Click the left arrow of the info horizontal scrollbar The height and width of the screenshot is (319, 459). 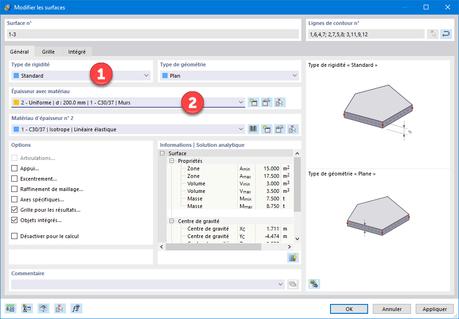click(161, 247)
